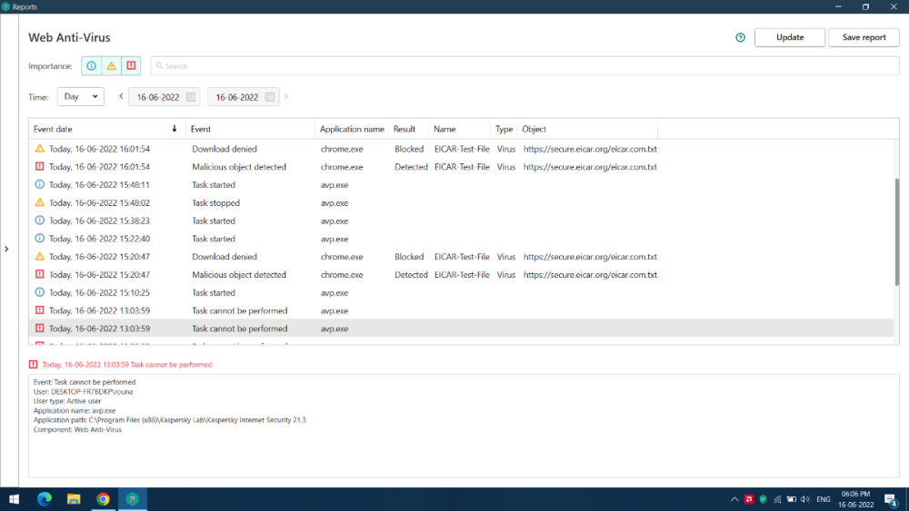
Task: Click info icon of 15:38:23 Task started
Action: click(x=39, y=221)
